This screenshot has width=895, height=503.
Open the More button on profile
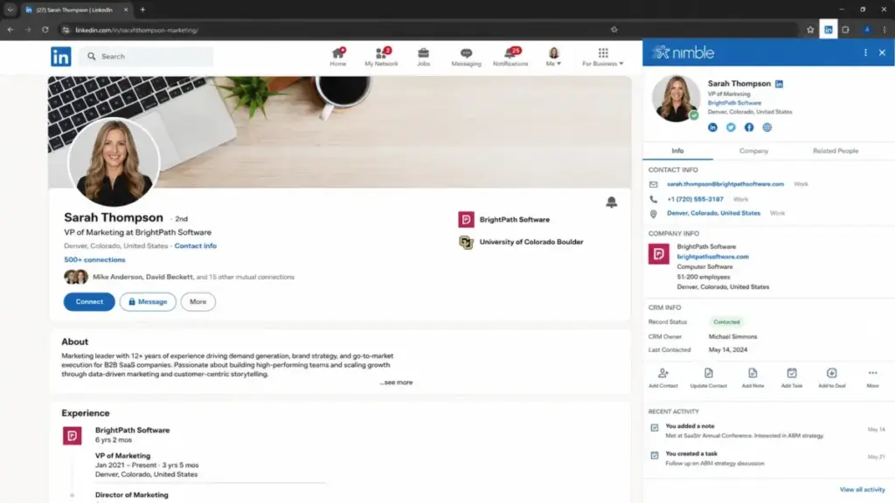coord(198,301)
